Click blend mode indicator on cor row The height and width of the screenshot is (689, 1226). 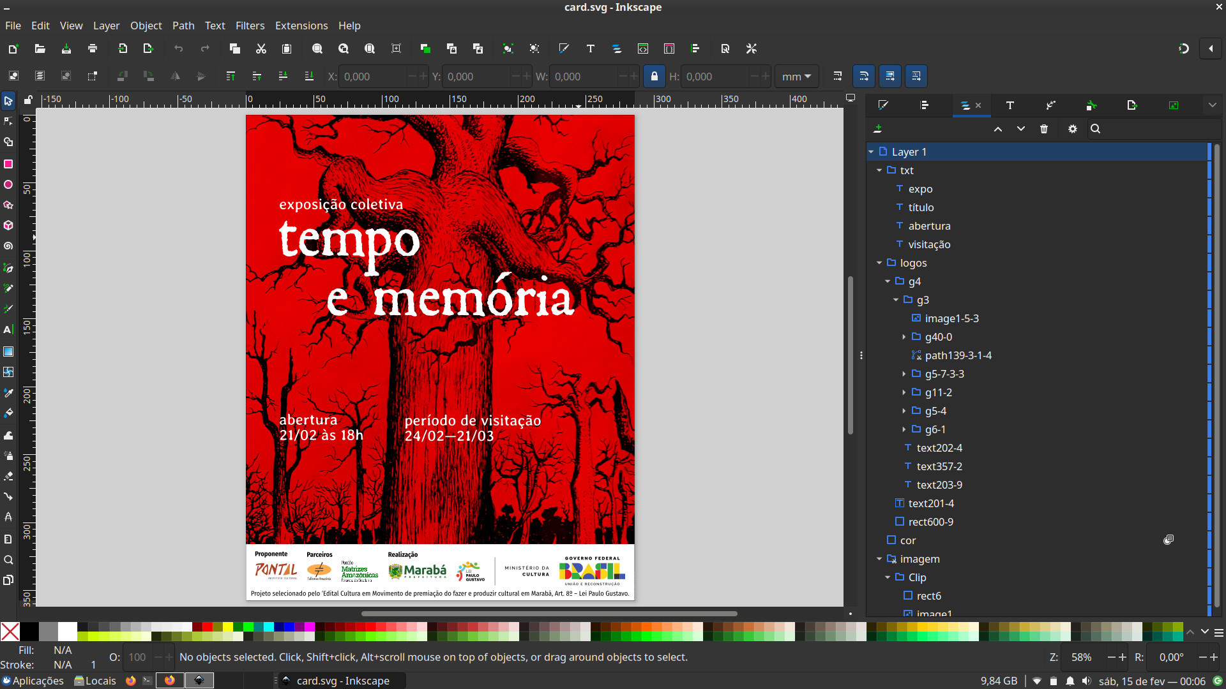point(1169,540)
